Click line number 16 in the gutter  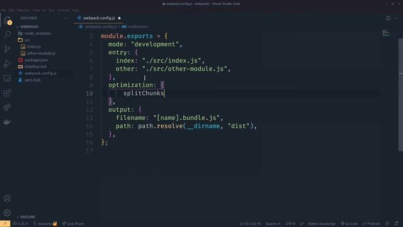click(x=89, y=143)
